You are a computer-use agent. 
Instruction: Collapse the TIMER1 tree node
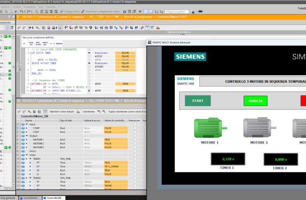pyautogui.click(x=31, y=158)
